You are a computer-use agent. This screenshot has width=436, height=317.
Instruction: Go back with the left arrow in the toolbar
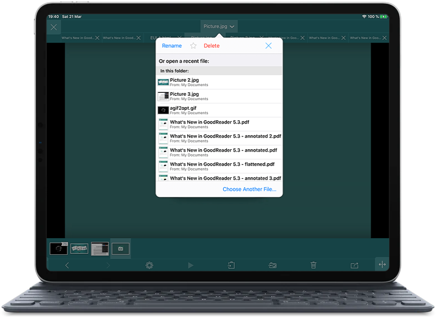pos(67,265)
